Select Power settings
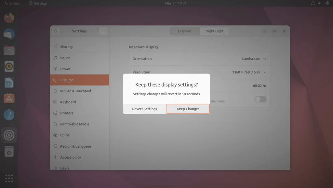Screen dimensions: 333x188 coord(65,69)
